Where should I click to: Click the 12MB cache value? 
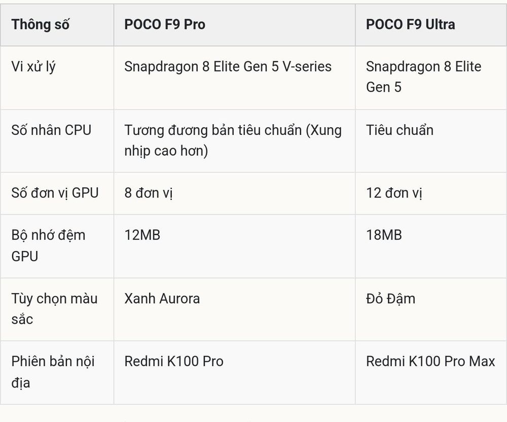click(x=142, y=235)
